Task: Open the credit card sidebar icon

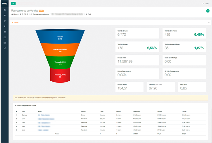Action: coord(4,37)
